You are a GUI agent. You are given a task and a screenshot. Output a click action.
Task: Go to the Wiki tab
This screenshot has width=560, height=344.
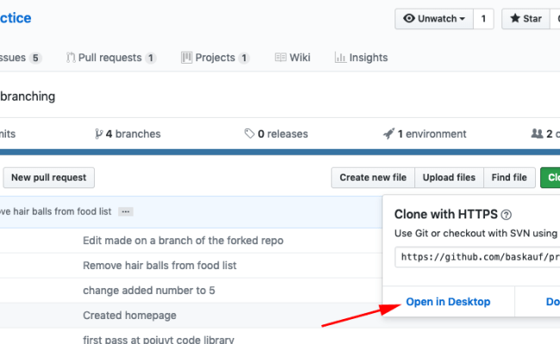click(293, 58)
